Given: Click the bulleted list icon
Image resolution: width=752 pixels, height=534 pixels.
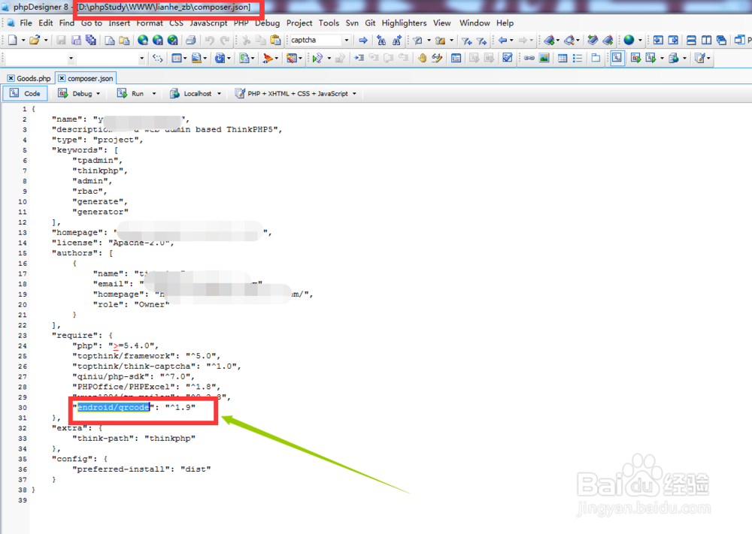Looking at the screenshot, I should [x=578, y=59].
